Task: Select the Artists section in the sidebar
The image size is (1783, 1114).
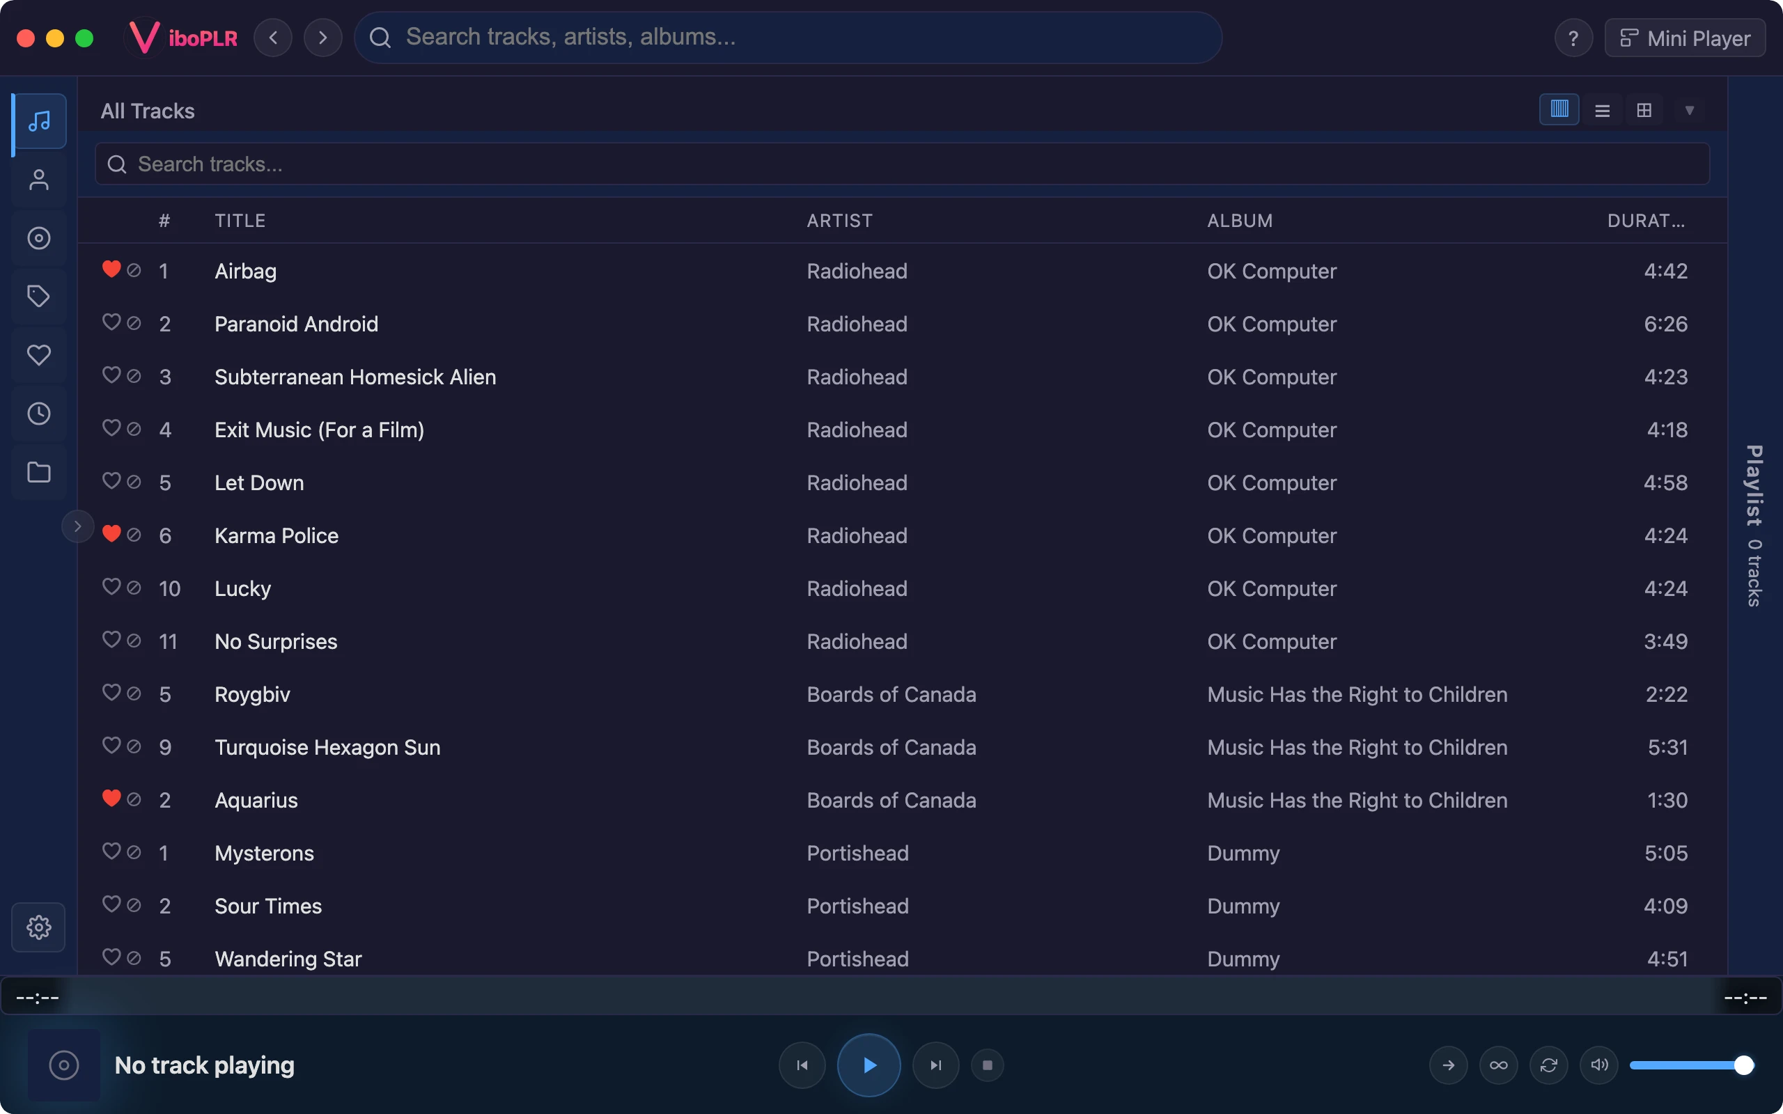Action: tap(38, 179)
